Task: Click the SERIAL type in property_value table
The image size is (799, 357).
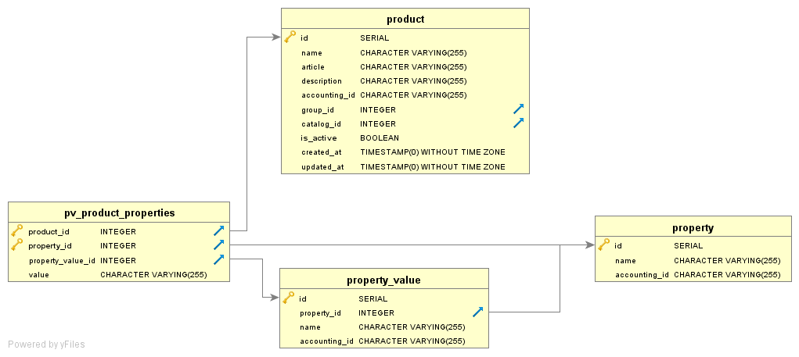Action: (x=373, y=299)
